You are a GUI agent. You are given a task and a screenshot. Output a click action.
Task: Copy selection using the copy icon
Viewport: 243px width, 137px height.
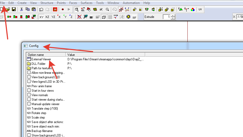pos(28,9)
